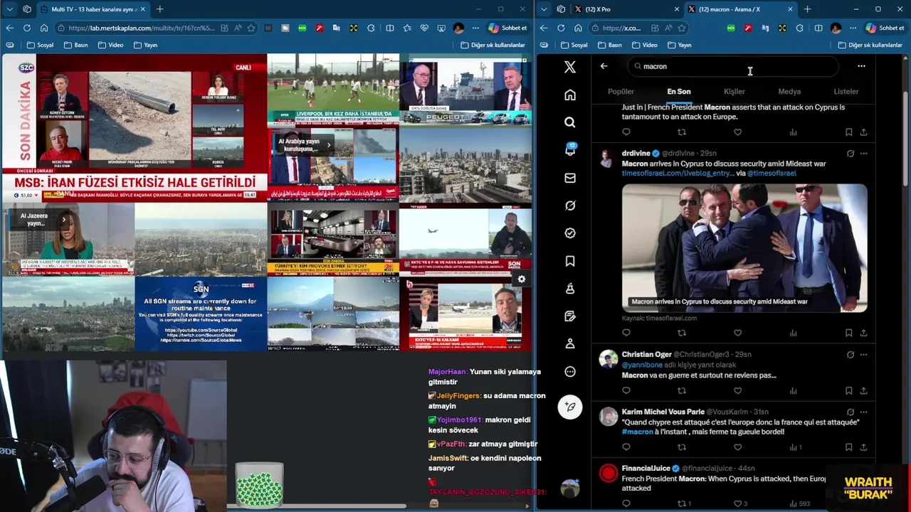Go back using X search back arrow
911x512 pixels.
click(604, 66)
